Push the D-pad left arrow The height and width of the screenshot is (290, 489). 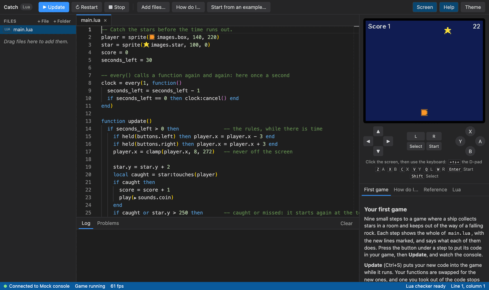368,142
